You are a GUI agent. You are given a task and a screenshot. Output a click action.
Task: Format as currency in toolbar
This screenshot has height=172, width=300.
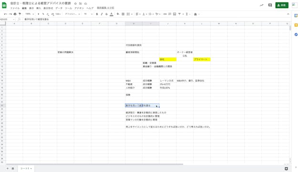[39, 14]
